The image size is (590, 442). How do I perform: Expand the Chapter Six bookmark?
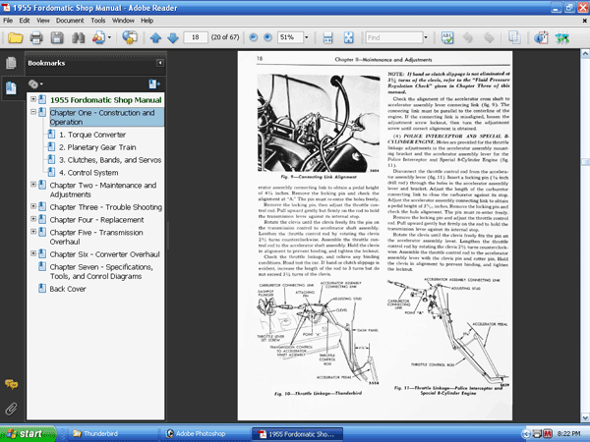click(34, 255)
